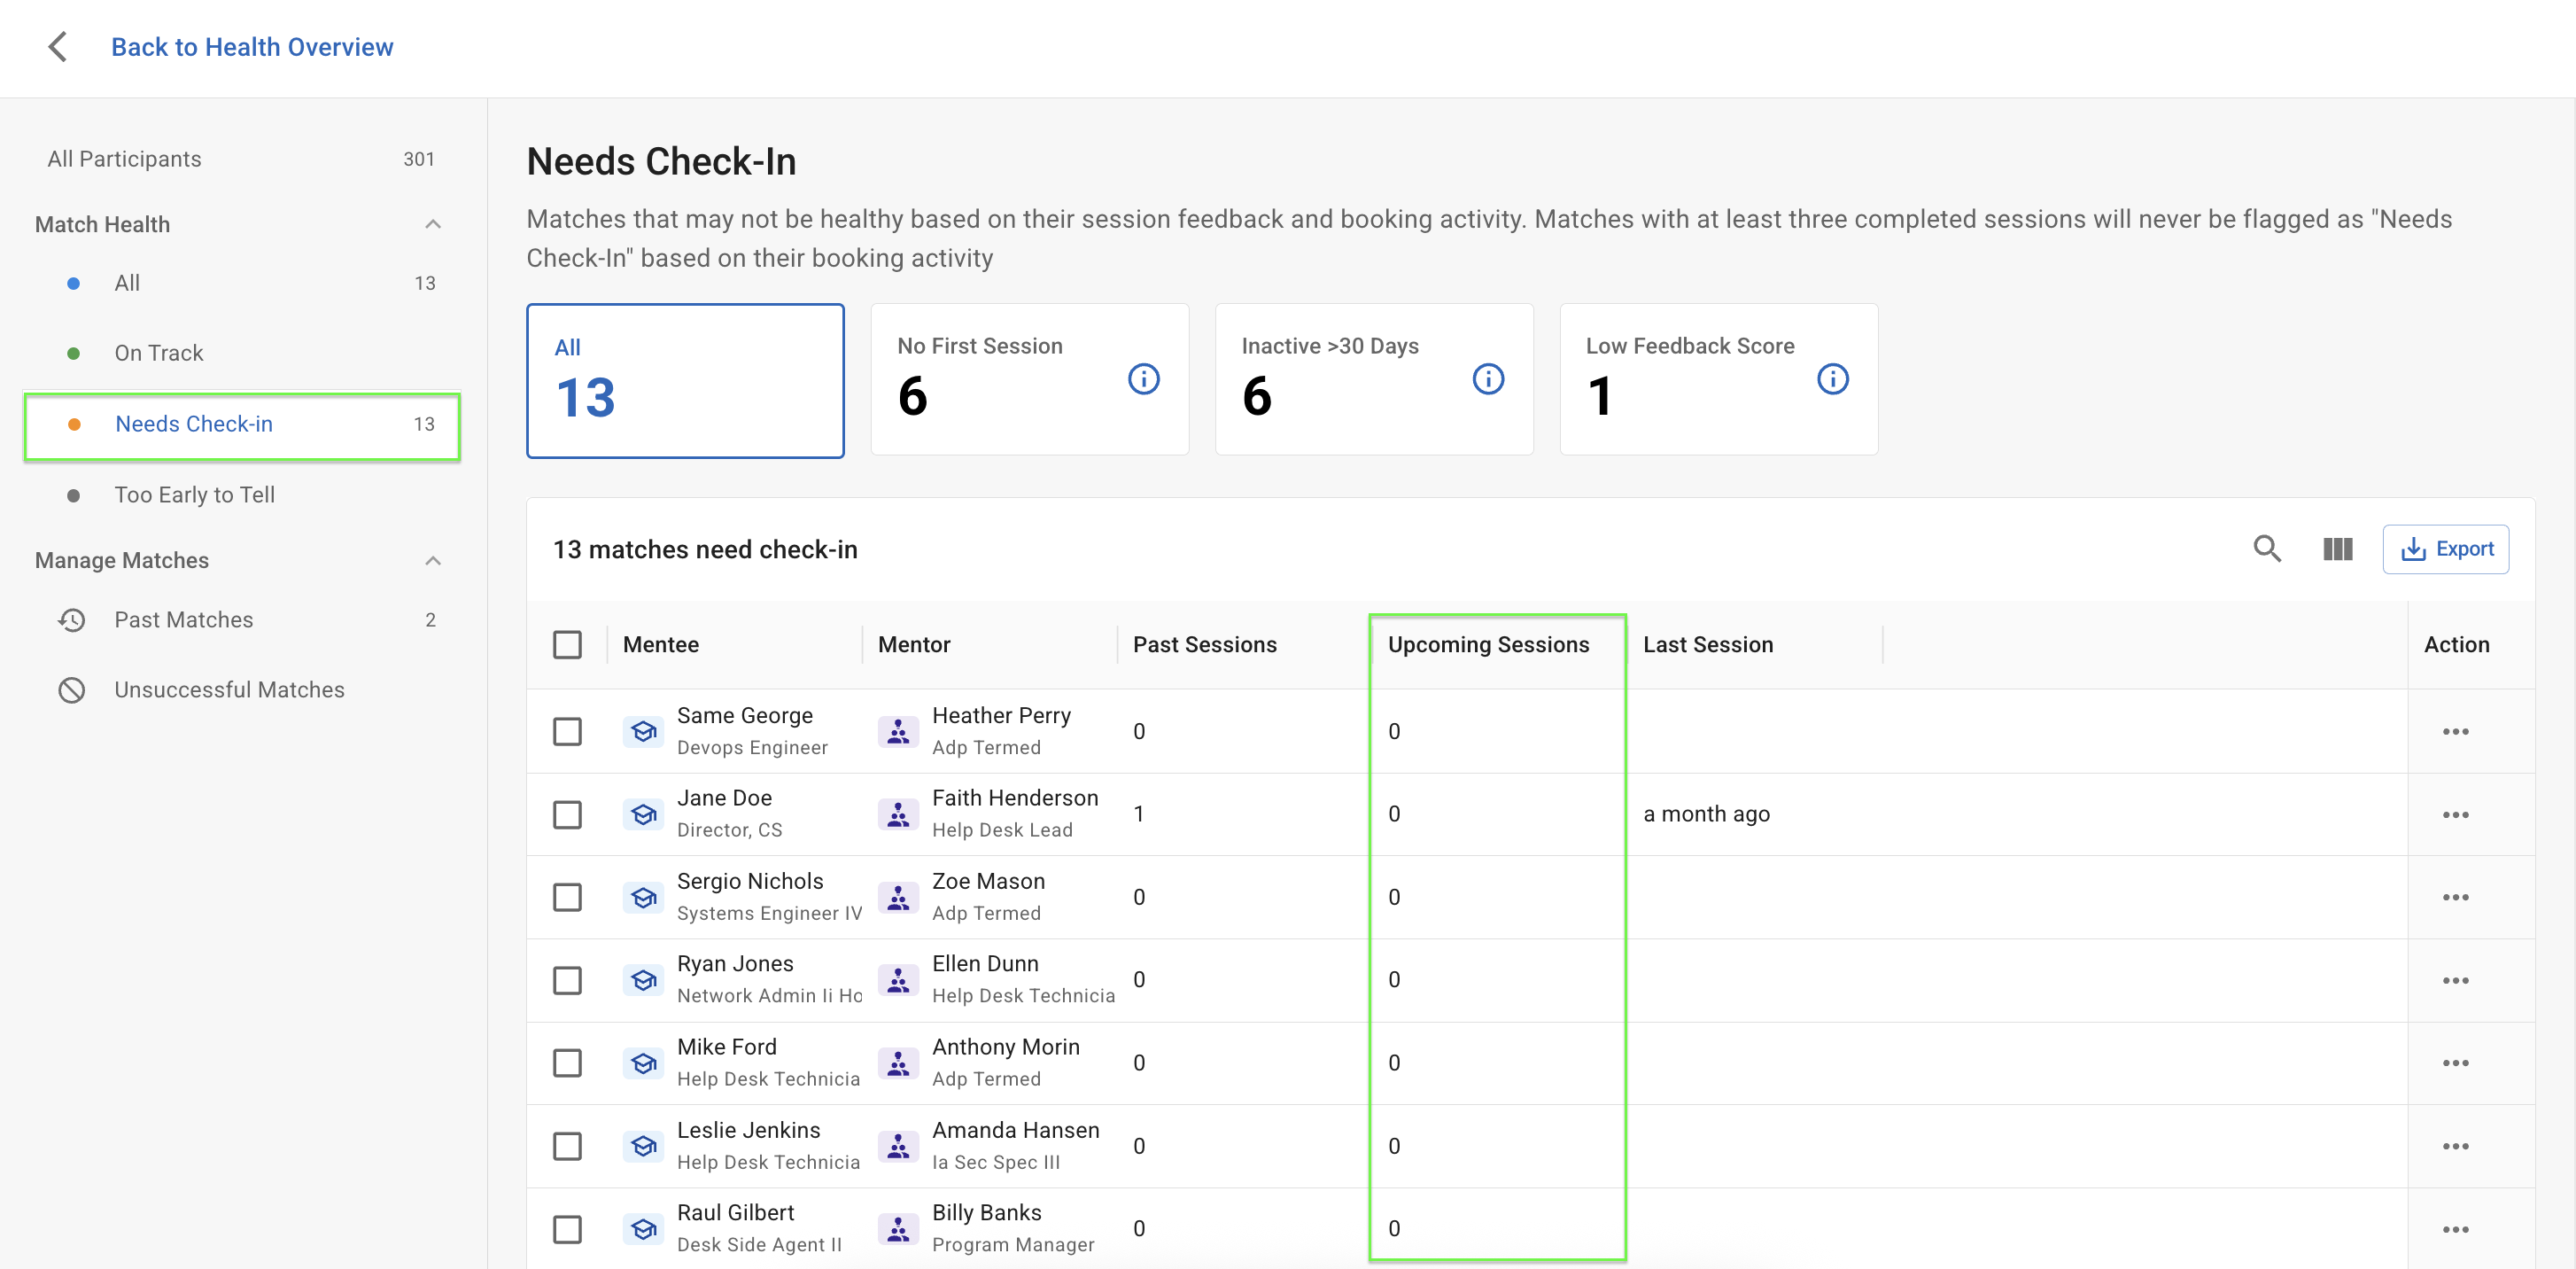Open Past Matches in sidebar

184,620
